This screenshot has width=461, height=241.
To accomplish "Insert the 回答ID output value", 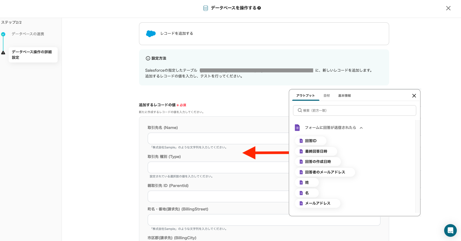I will (310, 141).
